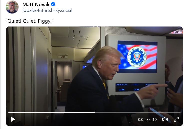
Task: Seek within played part of progress bar
Action: pyautogui.click(x=50, y=112)
